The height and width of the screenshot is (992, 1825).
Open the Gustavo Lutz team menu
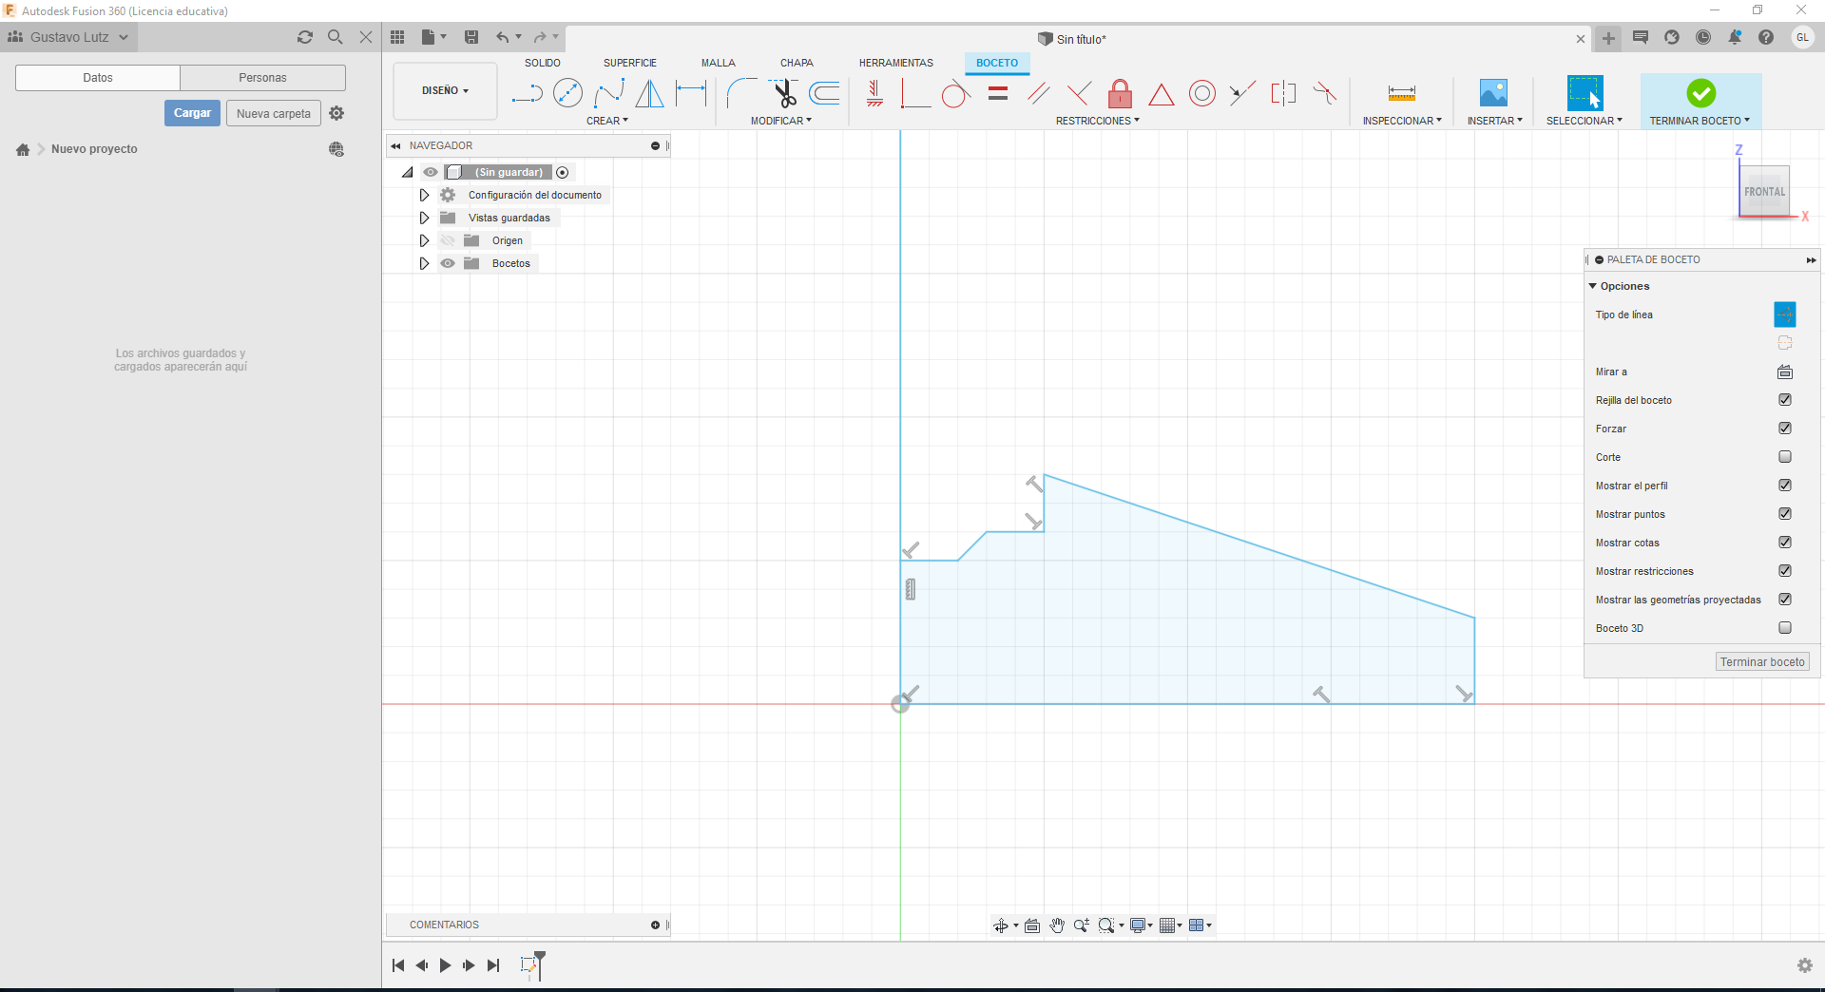coord(68,37)
